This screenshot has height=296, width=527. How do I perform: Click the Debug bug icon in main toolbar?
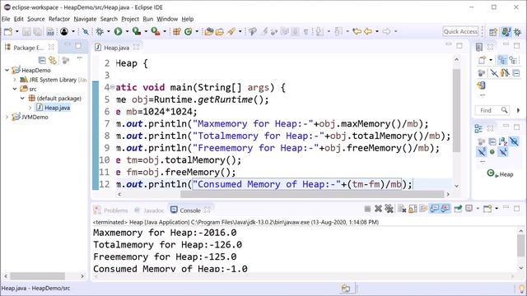(x=100, y=31)
